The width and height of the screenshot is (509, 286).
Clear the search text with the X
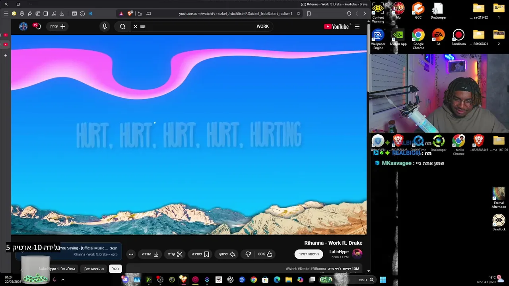136,27
